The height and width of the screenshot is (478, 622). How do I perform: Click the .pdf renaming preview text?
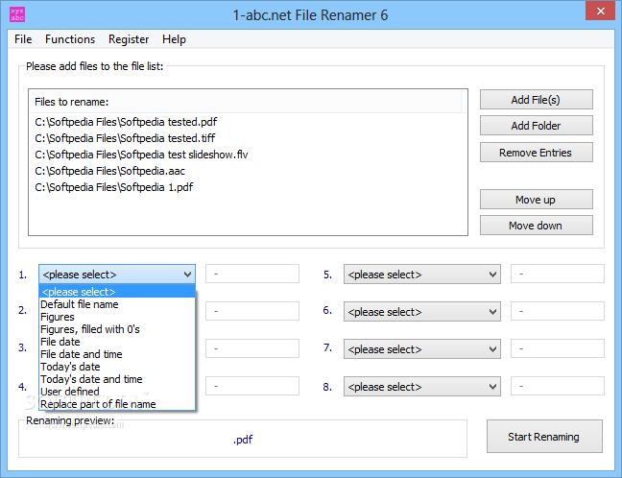tap(243, 440)
